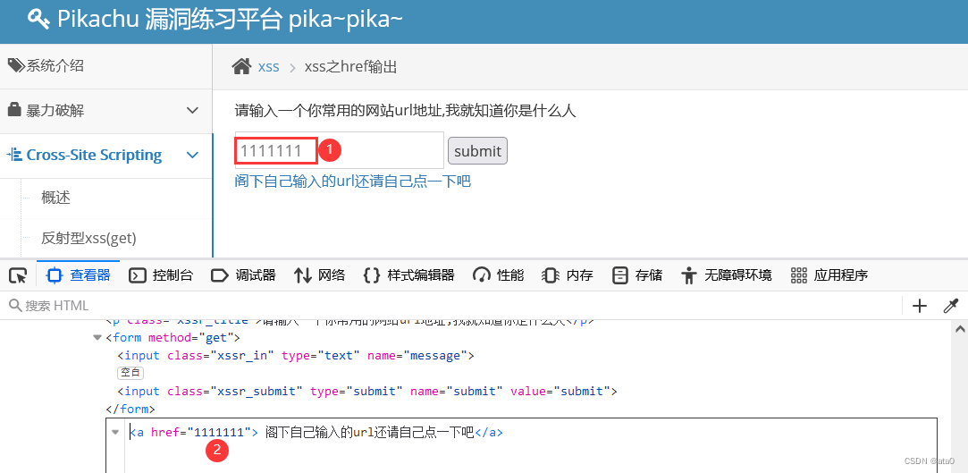Select the input xssr_submit node
Image resolution: width=968 pixels, height=473 pixels.
[367, 392]
